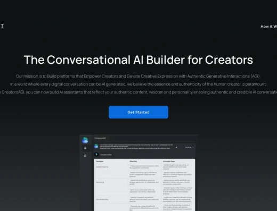Click the Networking row in the table
The width and height of the screenshot is (277, 211).
(x=100, y=182)
